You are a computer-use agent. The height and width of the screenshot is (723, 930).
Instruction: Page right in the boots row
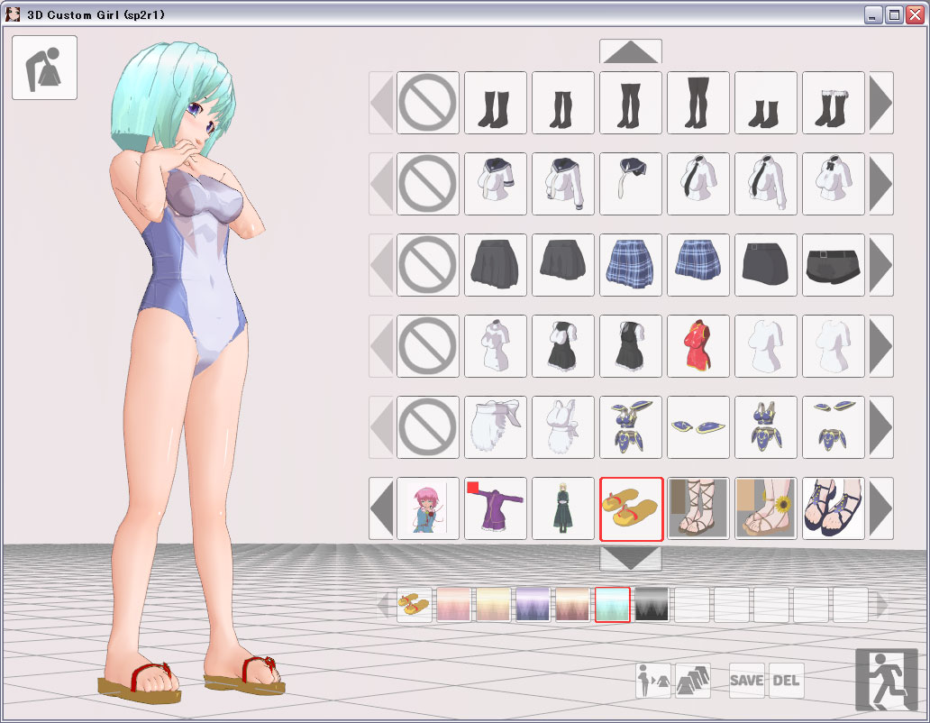tap(880, 103)
